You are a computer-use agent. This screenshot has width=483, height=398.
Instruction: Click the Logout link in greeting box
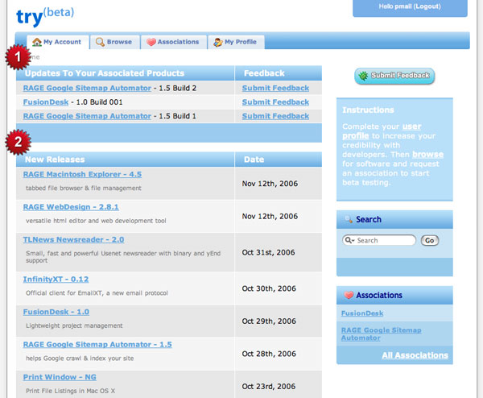(x=427, y=6)
